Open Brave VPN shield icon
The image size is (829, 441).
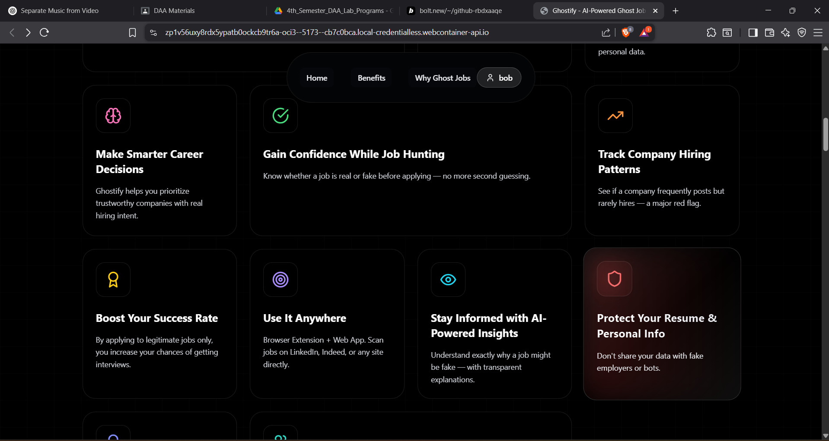802,32
